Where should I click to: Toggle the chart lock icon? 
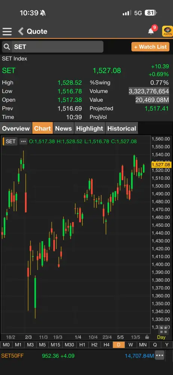pyautogui.click(x=147, y=337)
